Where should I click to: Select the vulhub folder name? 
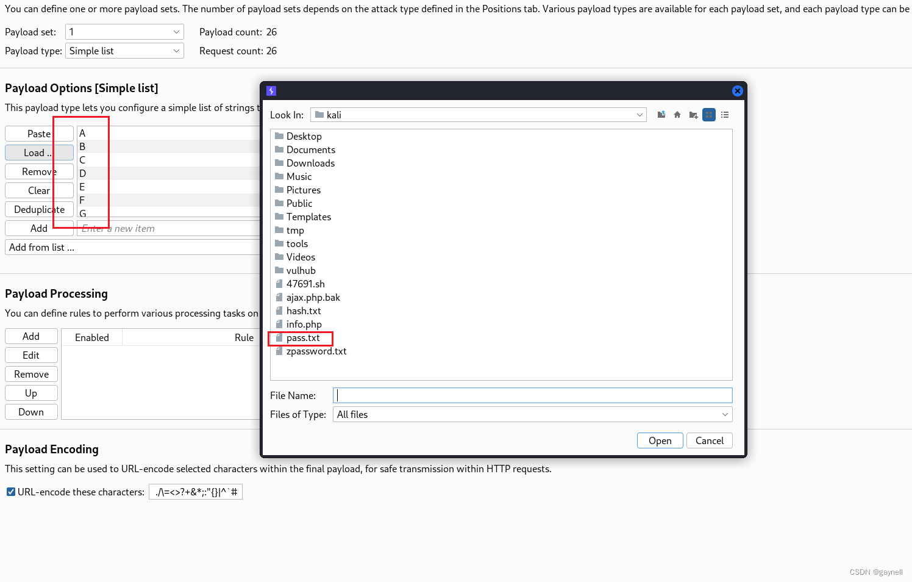click(x=301, y=270)
